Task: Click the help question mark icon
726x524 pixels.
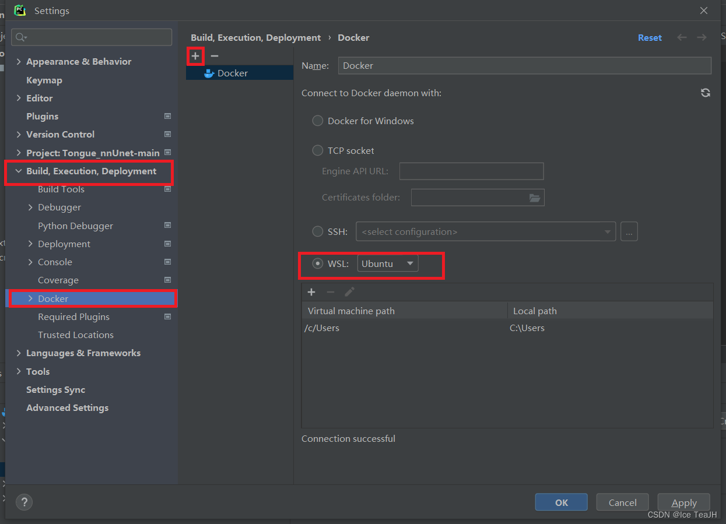Action: 24,502
